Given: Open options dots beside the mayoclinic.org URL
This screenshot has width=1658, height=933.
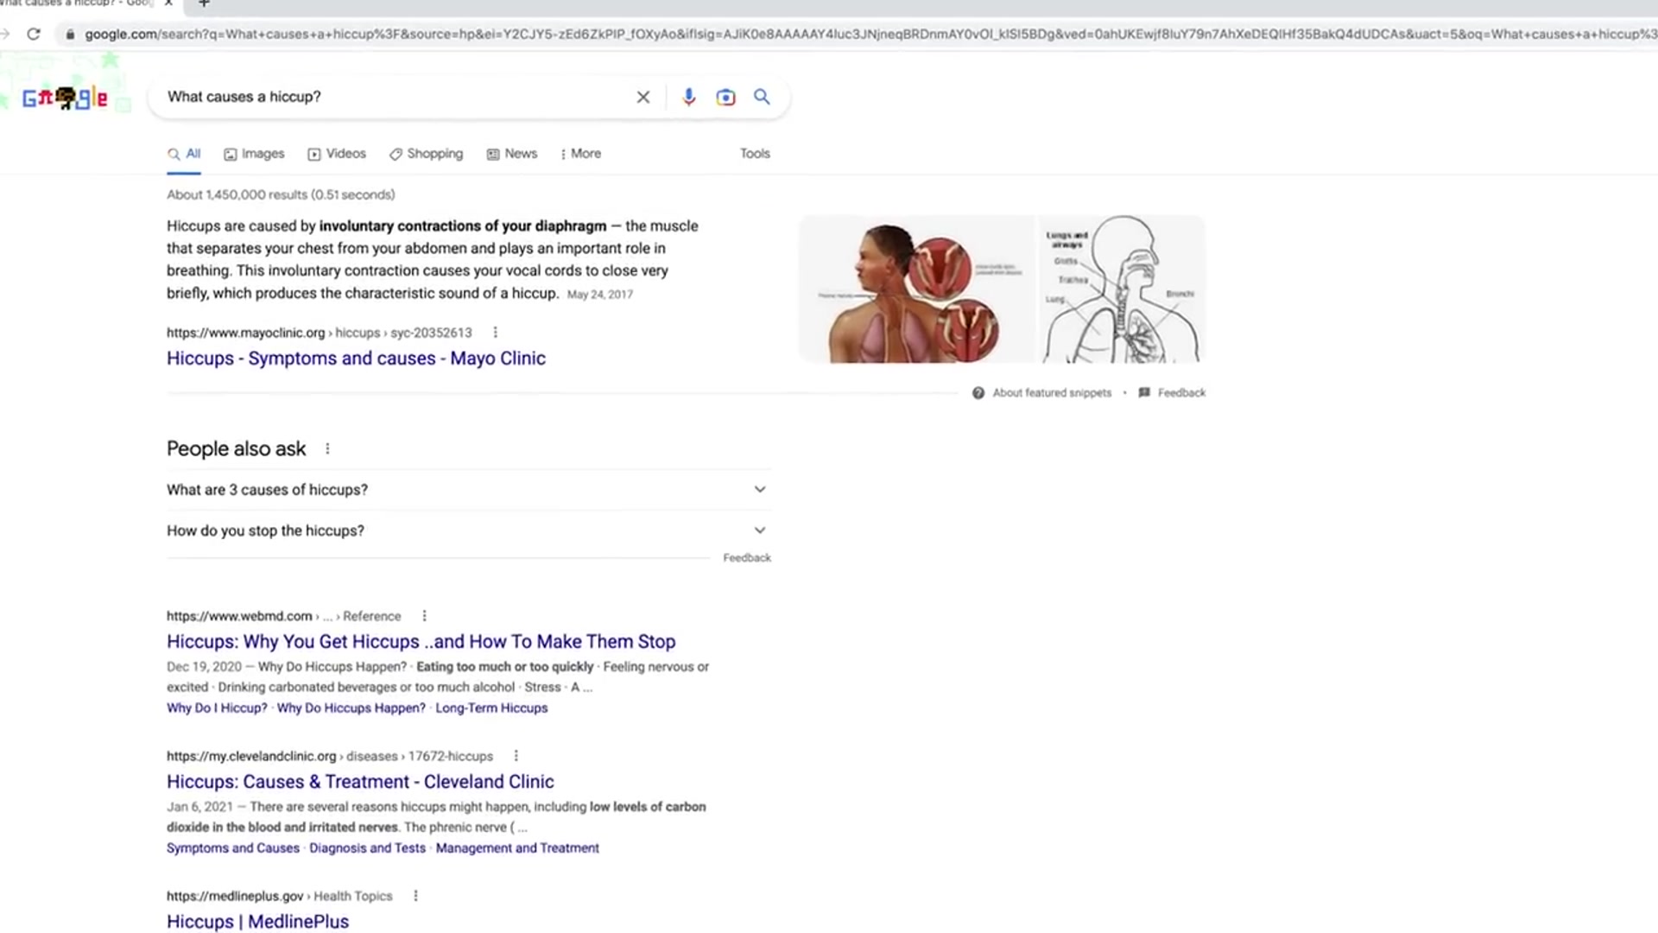Looking at the screenshot, I should pos(495,333).
